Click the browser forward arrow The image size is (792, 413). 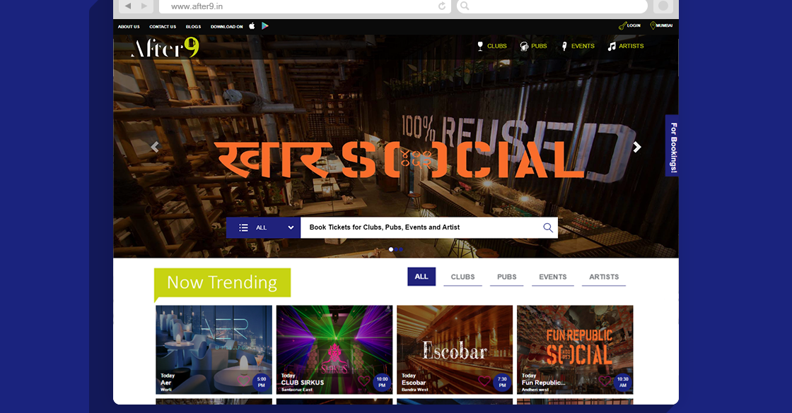[144, 6]
